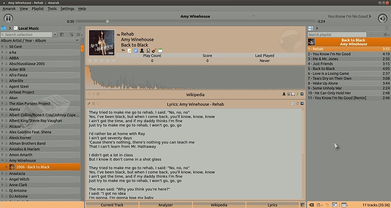Open the Tools menu
Viewport: 391px width, 208px height.
click(x=52, y=8)
